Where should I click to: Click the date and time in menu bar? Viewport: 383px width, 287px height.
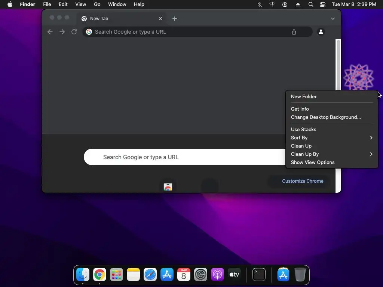(x=354, y=4)
